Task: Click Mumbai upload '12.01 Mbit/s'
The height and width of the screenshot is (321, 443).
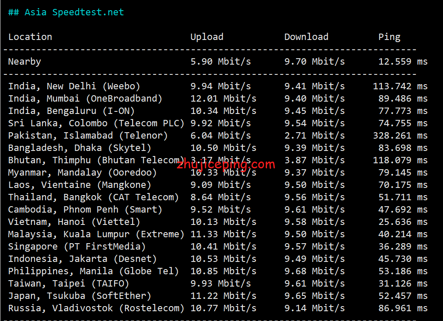Action: click(224, 99)
